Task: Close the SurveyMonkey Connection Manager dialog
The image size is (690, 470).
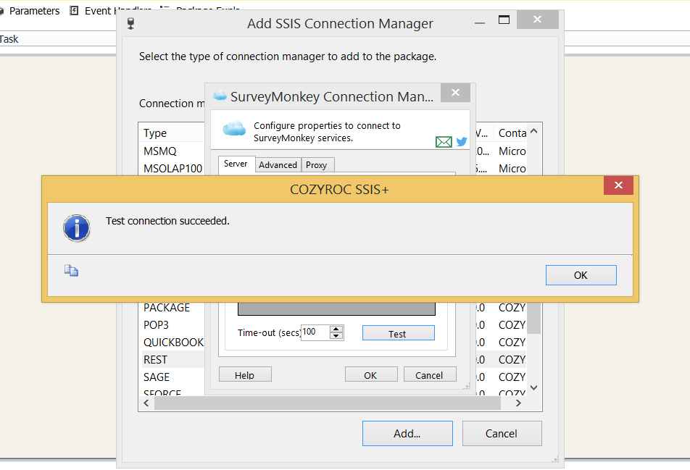Action: 455,92
